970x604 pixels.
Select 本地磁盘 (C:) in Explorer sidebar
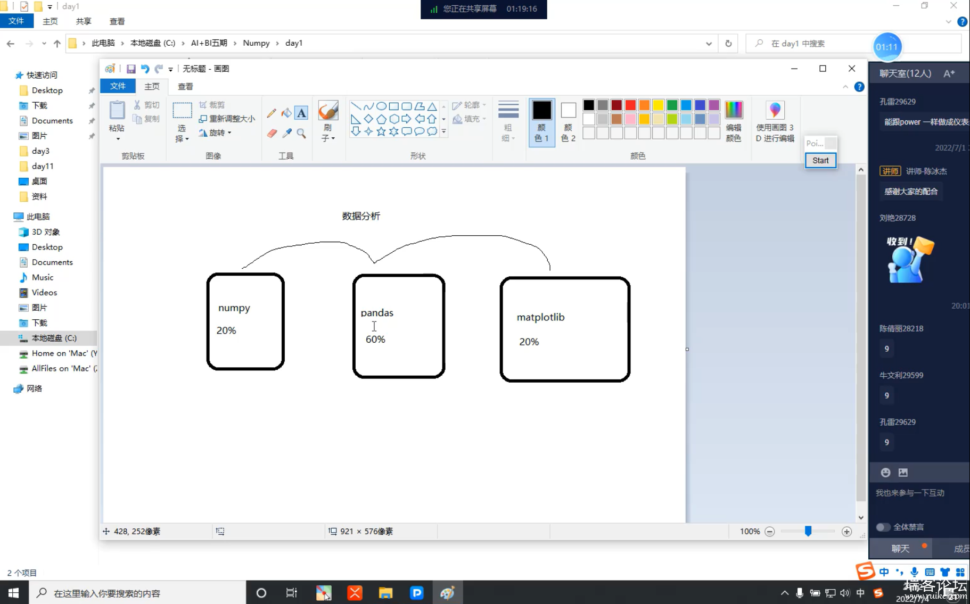[54, 338]
